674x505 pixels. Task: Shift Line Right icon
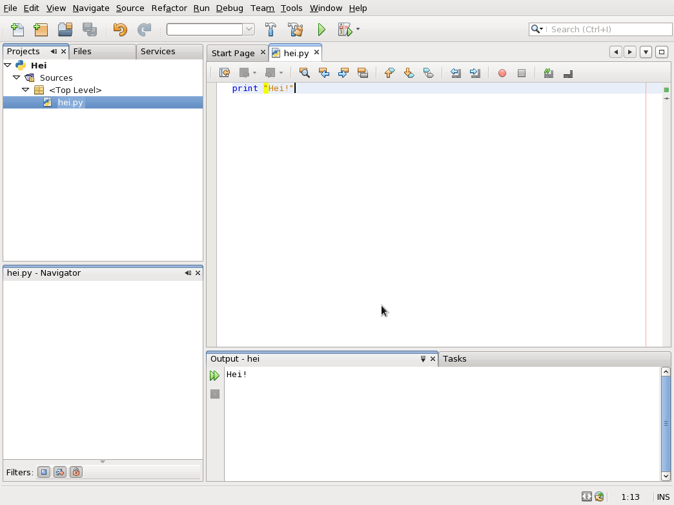(x=475, y=73)
